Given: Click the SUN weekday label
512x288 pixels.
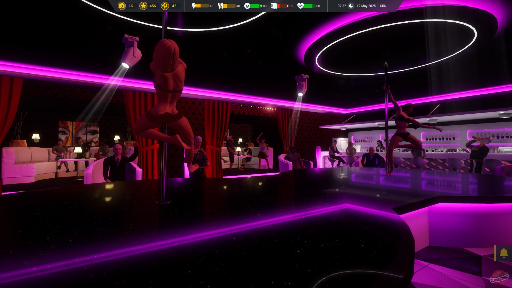Looking at the screenshot, I should tap(383, 6).
